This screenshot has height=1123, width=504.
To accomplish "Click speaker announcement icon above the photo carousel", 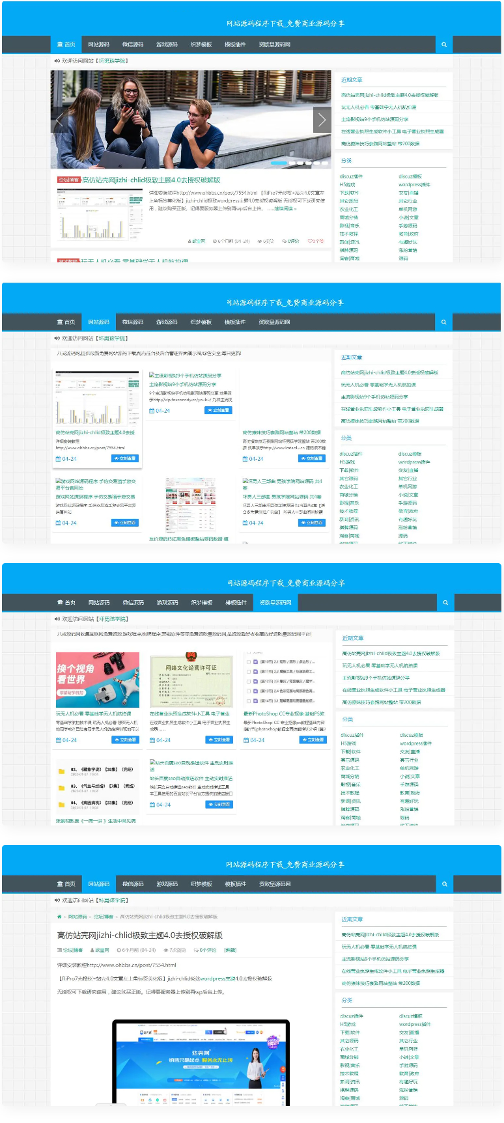I will tap(57, 61).
